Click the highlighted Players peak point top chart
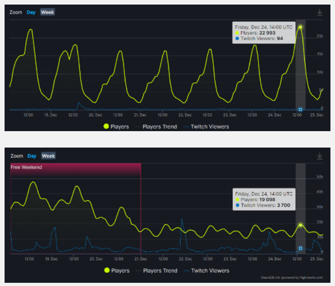This screenshot has width=335, height=286. tap(301, 27)
